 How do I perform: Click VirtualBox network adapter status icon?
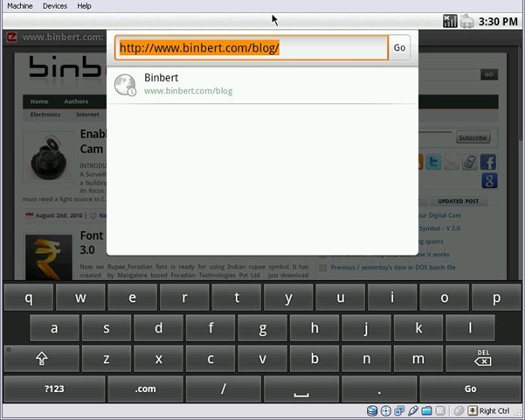399,411
